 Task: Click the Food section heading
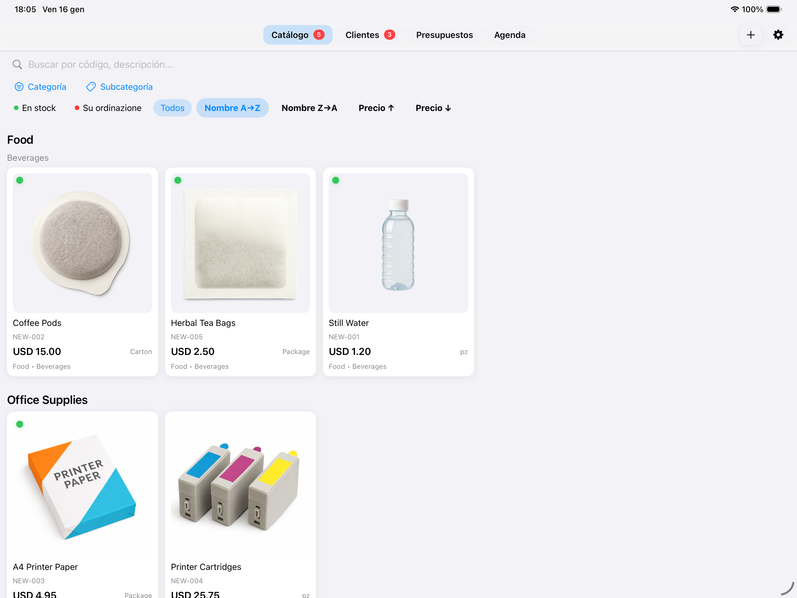coord(20,139)
